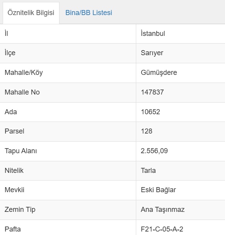This screenshot has height=235, width=225.
Task: Select the Gümüşdere neighborhood value
Action: pyautogui.click(x=159, y=73)
